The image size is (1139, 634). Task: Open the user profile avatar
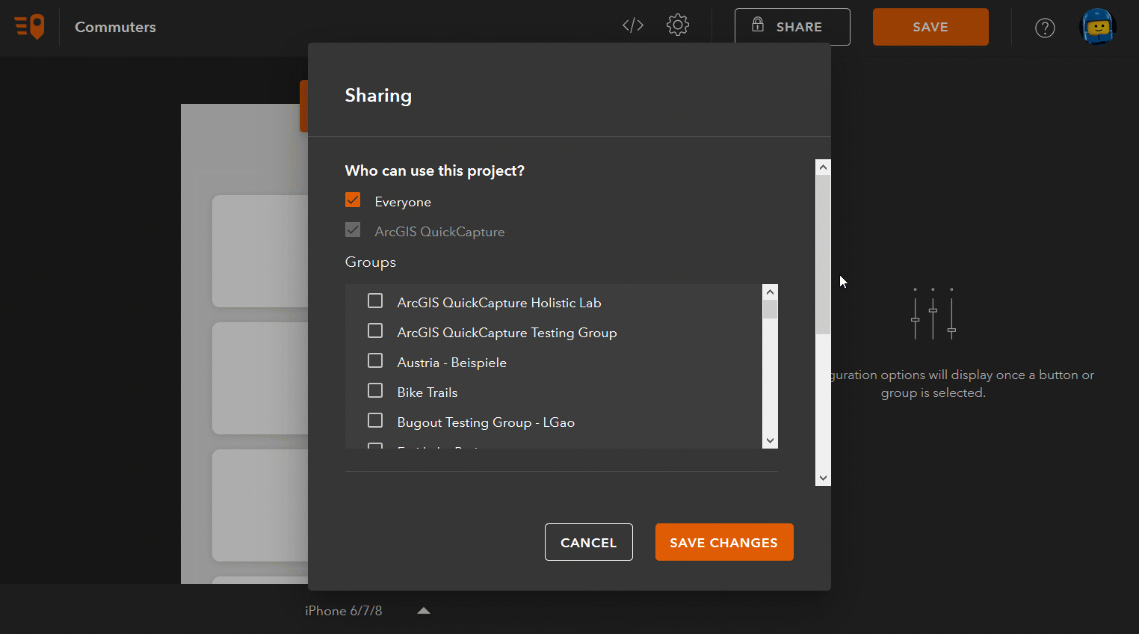coord(1098,27)
